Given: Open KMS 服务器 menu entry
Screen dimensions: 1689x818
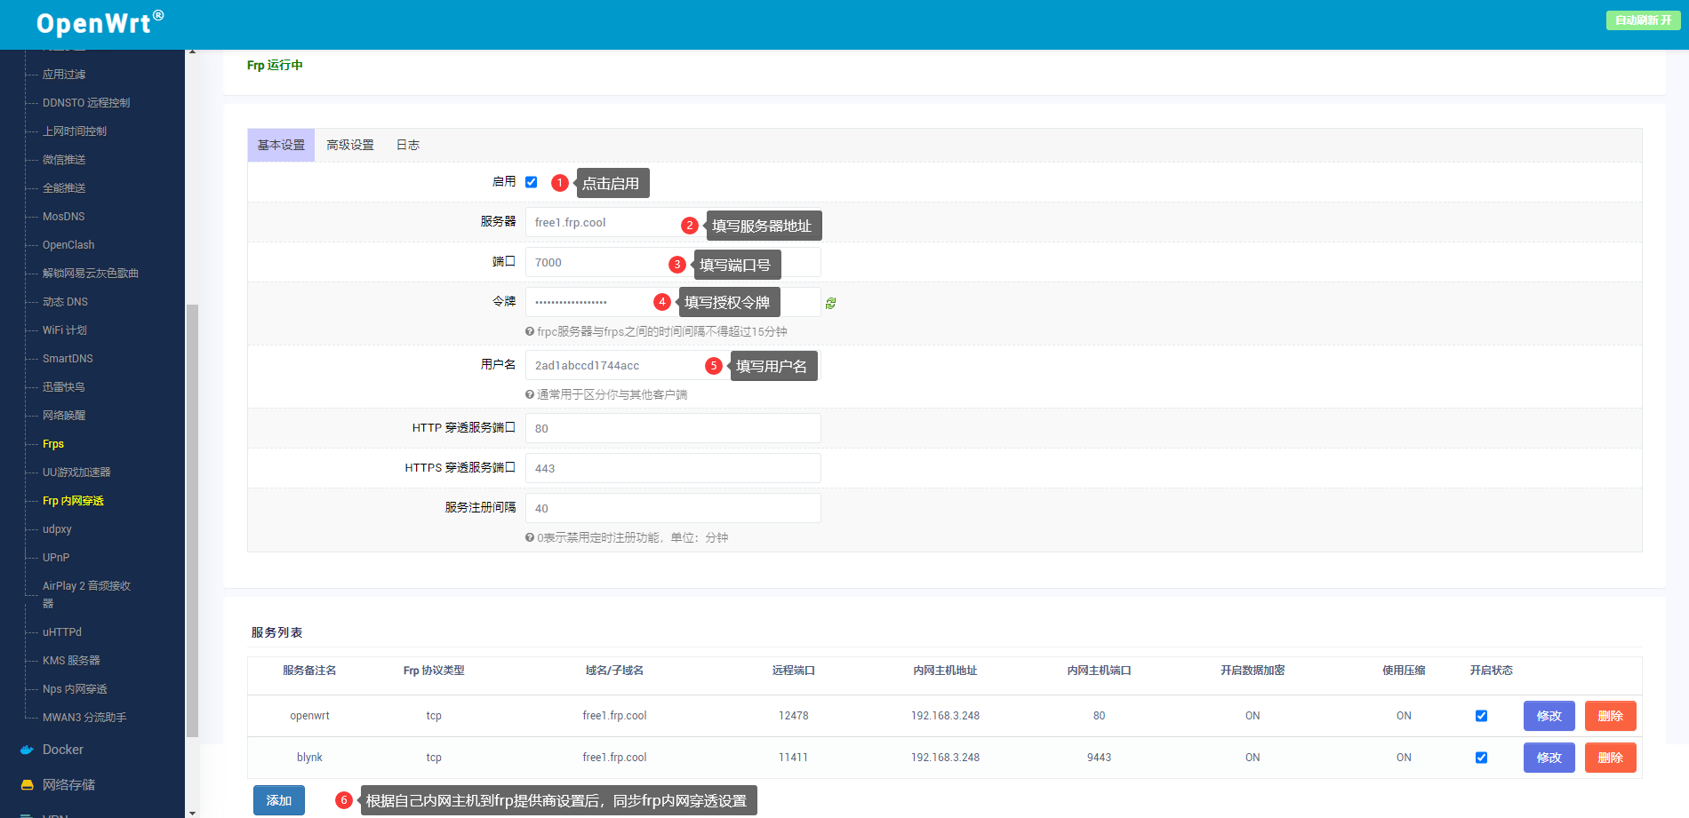Looking at the screenshot, I should [71, 661].
